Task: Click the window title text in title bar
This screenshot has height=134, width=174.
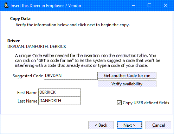Action: click(x=46, y=6)
